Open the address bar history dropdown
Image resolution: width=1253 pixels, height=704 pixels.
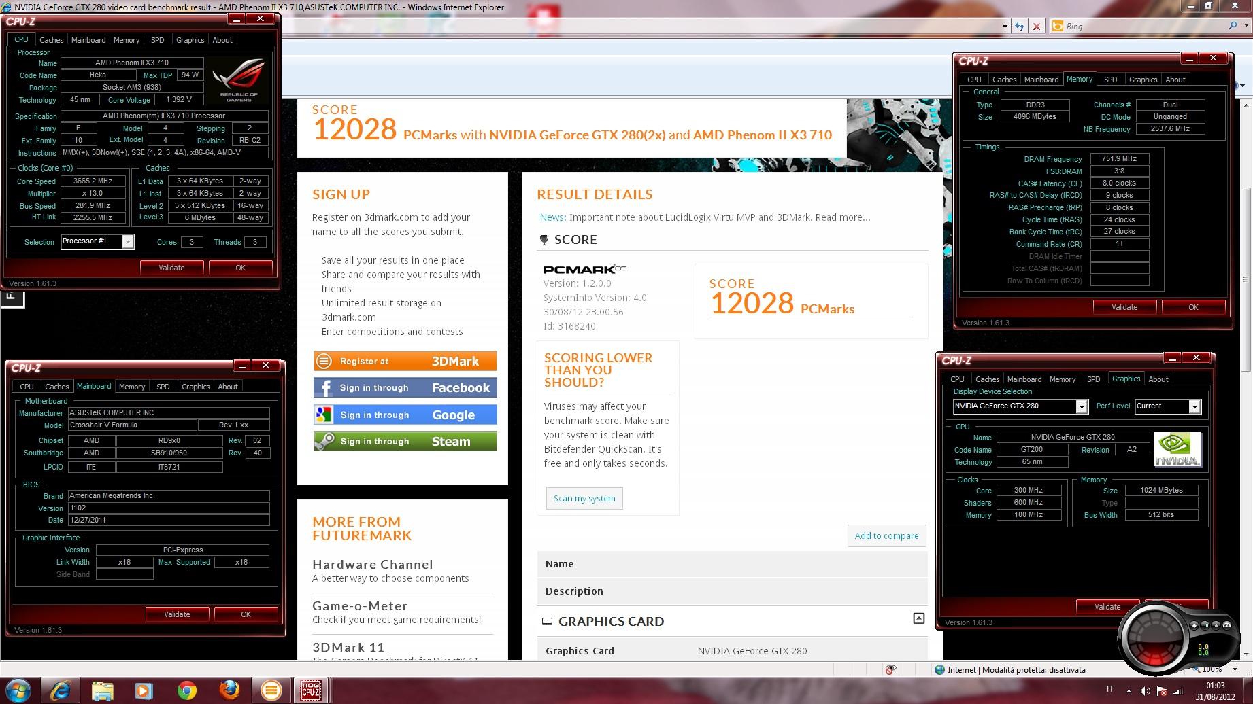tap(1005, 27)
